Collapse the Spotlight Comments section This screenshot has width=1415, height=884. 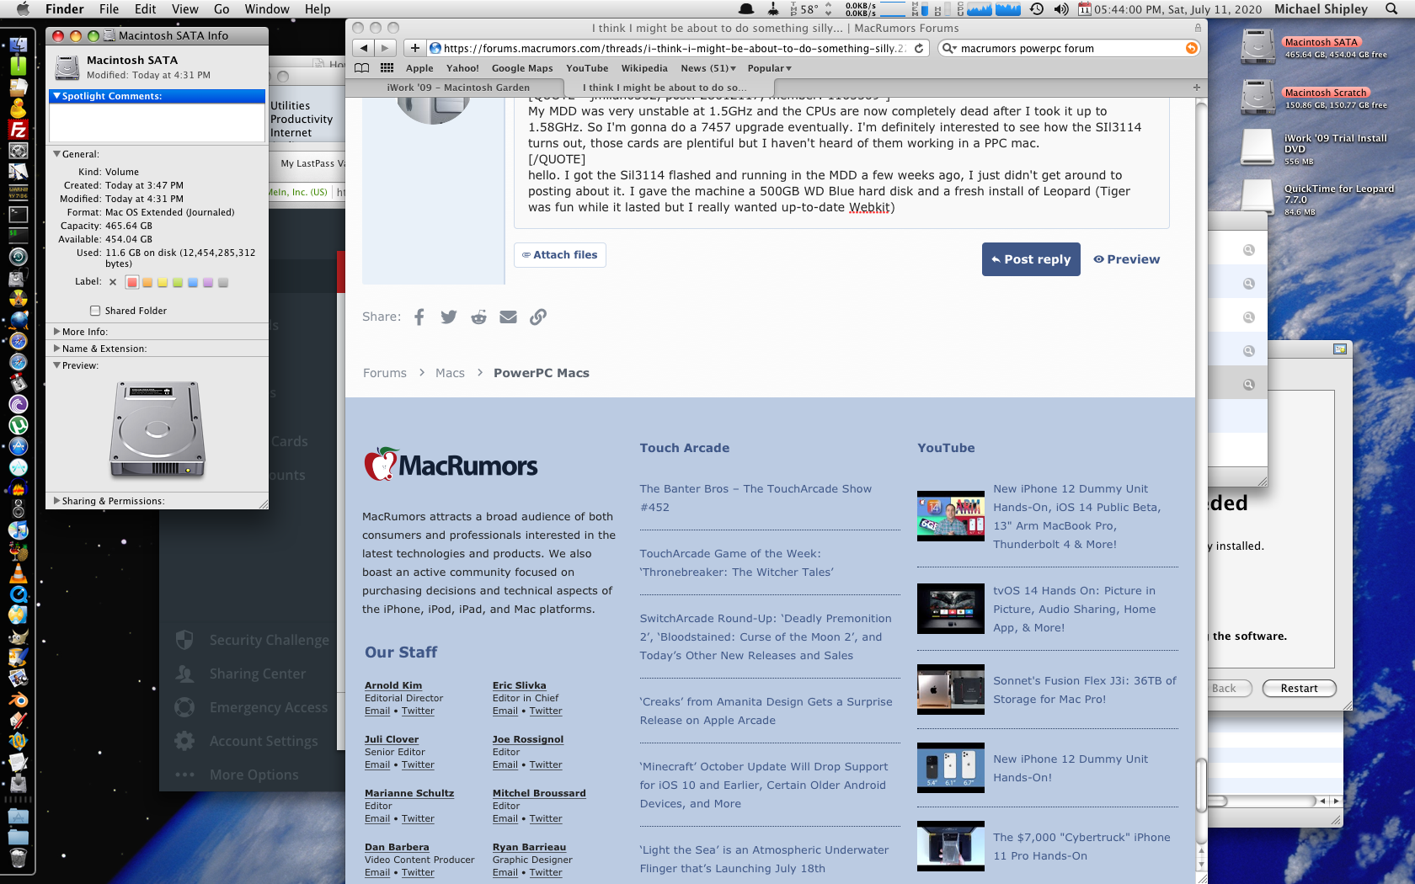tap(57, 96)
